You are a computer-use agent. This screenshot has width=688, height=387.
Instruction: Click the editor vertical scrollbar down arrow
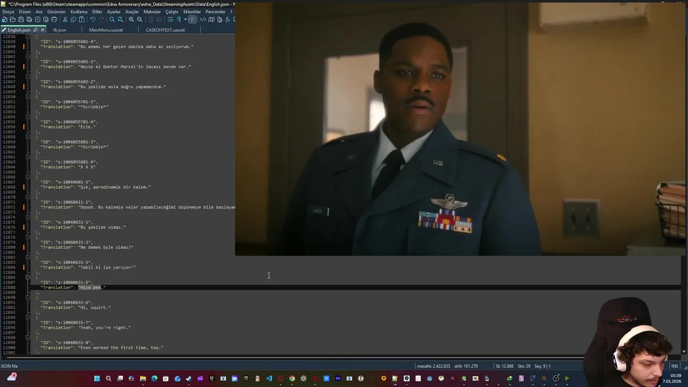684,352
